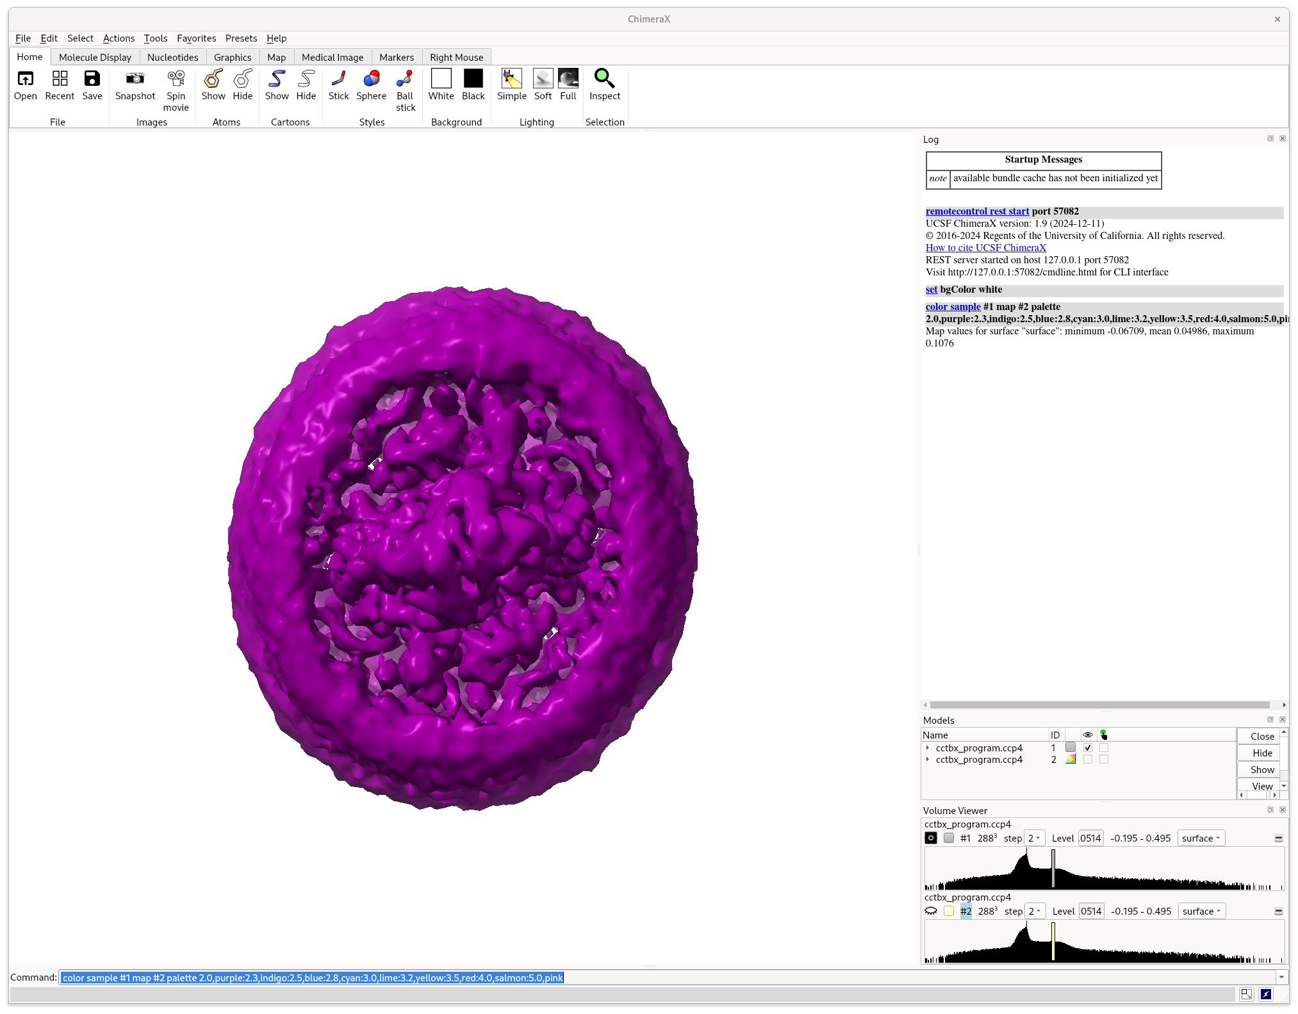Click color swatch for model 2
Viewport: 1298px width, 1014px height.
(1071, 759)
